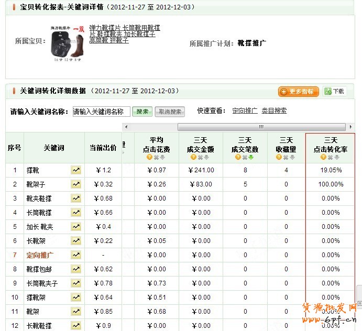Open trend chart icon for keyword 撑靴
362x331 pixels.
click(76, 170)
